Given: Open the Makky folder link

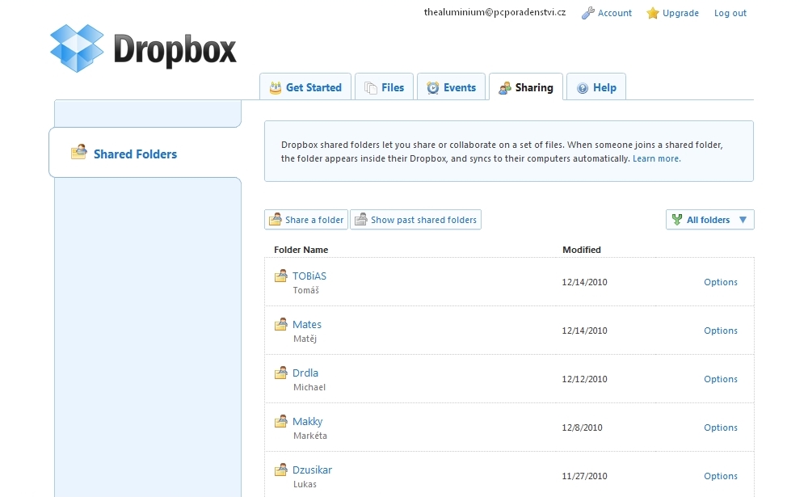Looking at the screenshot, I should click(308, 422).
